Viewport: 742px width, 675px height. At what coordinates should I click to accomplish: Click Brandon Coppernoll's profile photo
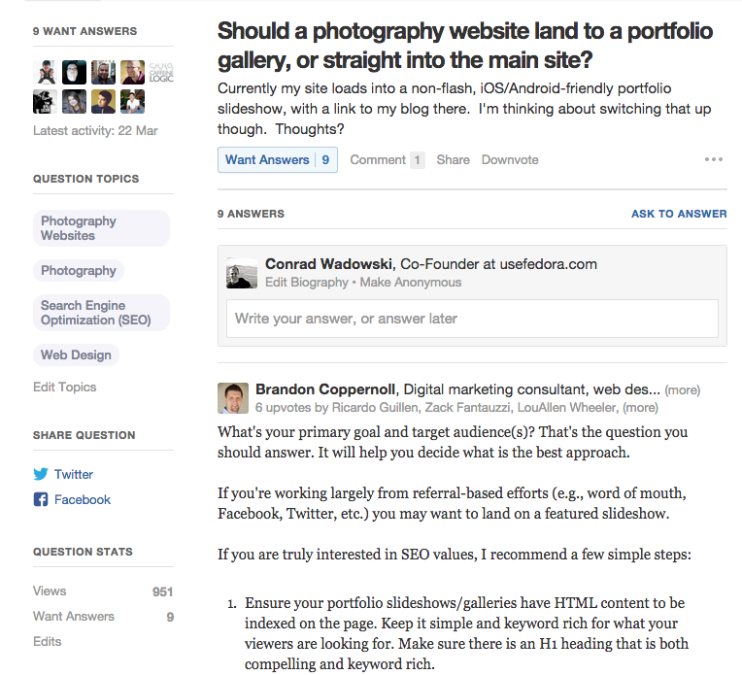233,398
